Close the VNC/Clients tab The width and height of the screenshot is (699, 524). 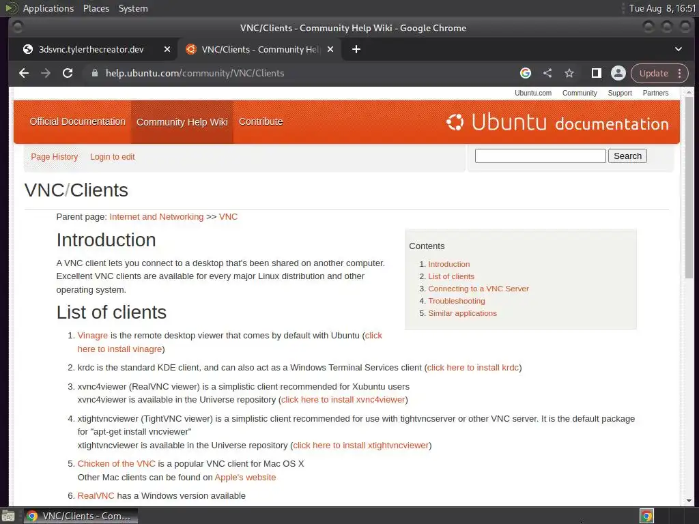tap(330, 49)
